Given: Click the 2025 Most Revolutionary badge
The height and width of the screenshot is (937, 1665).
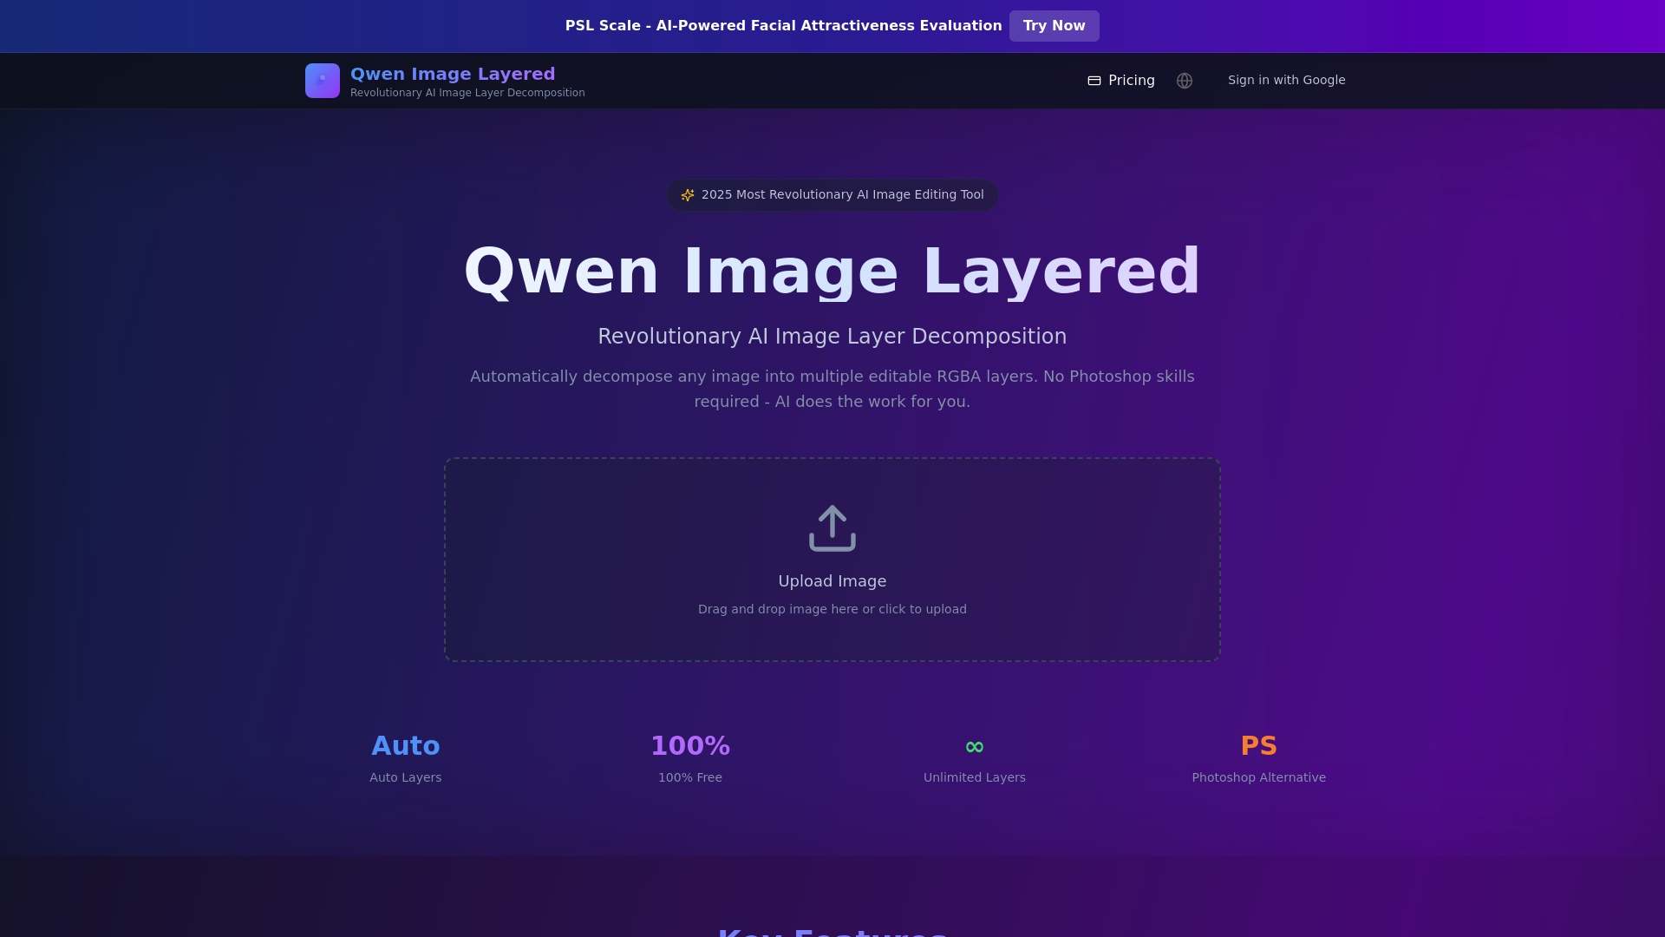Looking at the screenshot, I should [x=832, y=195].
